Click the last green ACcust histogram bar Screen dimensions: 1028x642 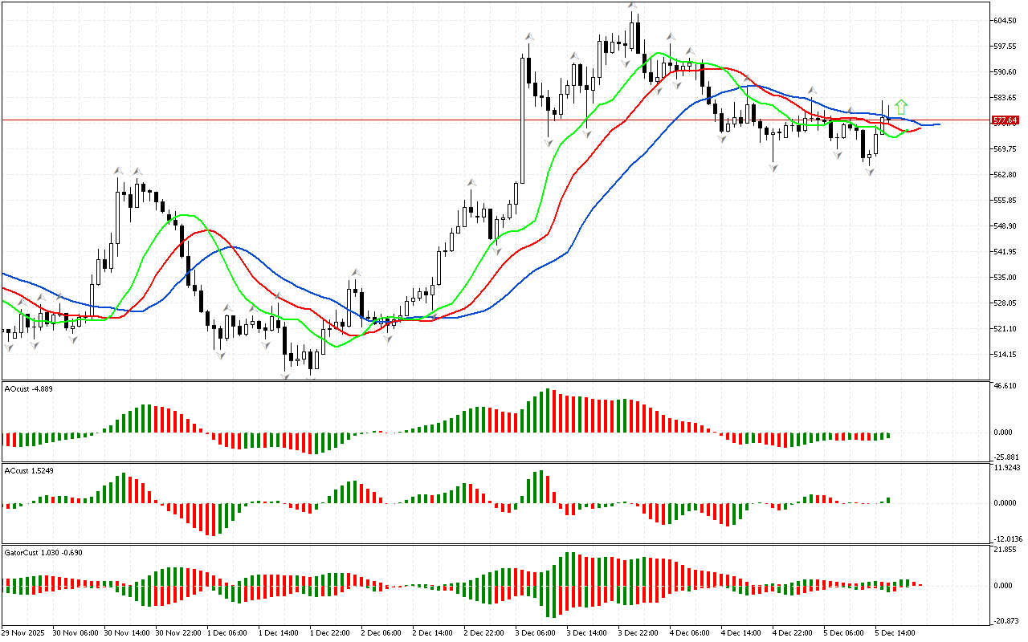click(888, 500)
